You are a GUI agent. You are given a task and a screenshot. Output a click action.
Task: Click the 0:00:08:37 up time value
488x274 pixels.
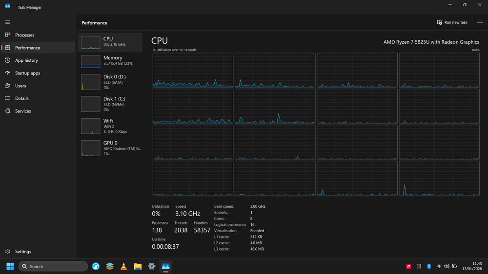165,246
